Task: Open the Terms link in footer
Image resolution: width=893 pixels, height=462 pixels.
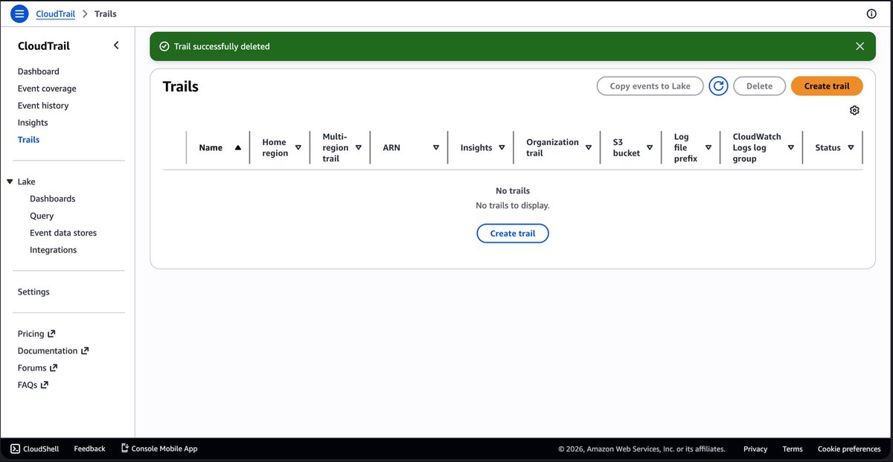Action: (793, 449)
